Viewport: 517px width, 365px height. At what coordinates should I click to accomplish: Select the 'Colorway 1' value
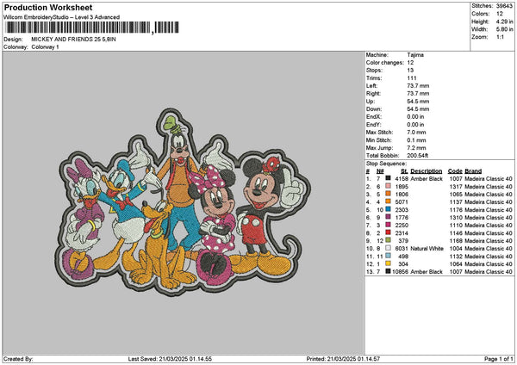pos(45,47)
